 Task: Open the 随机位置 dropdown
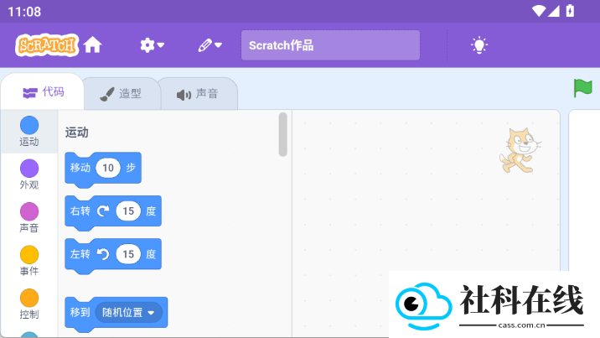[128, 312]
